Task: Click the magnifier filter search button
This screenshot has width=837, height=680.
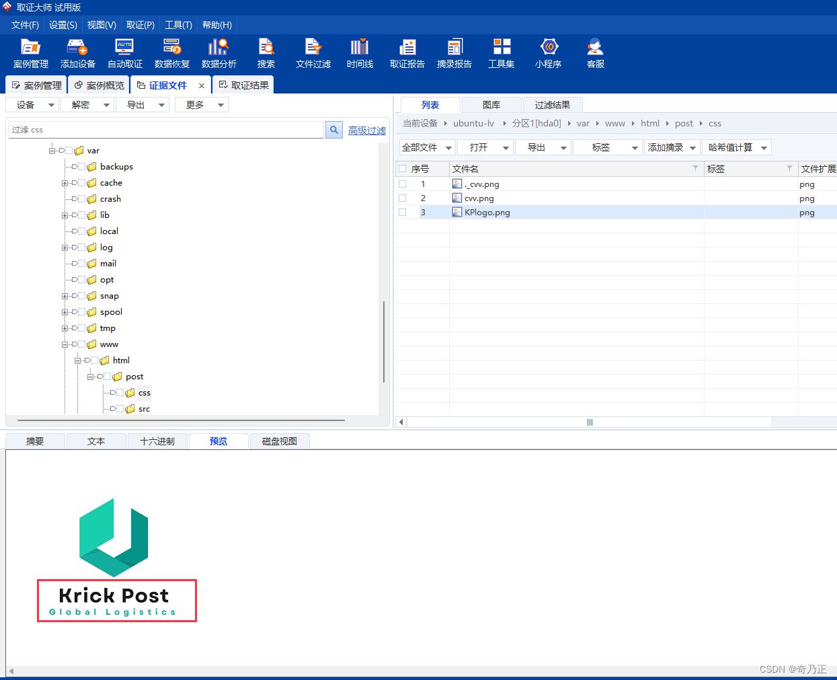Action: coord(334,130)
